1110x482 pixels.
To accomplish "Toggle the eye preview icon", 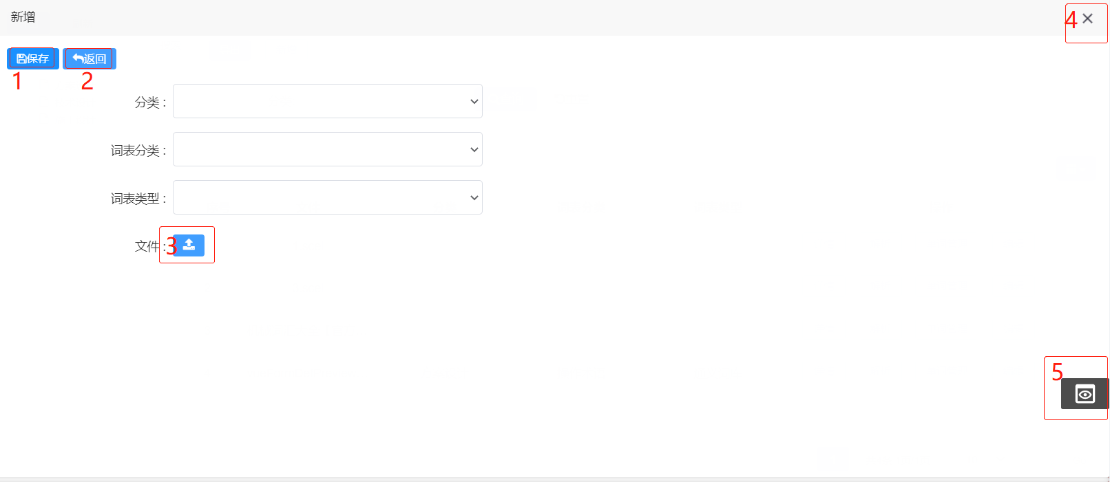I will (1085, 394).
